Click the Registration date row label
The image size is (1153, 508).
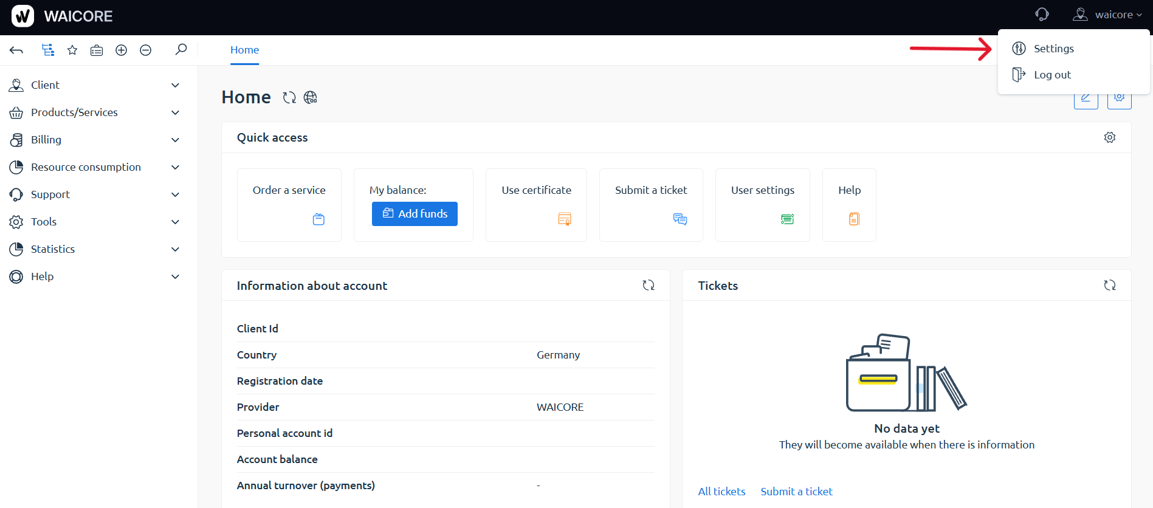(280, 381)
